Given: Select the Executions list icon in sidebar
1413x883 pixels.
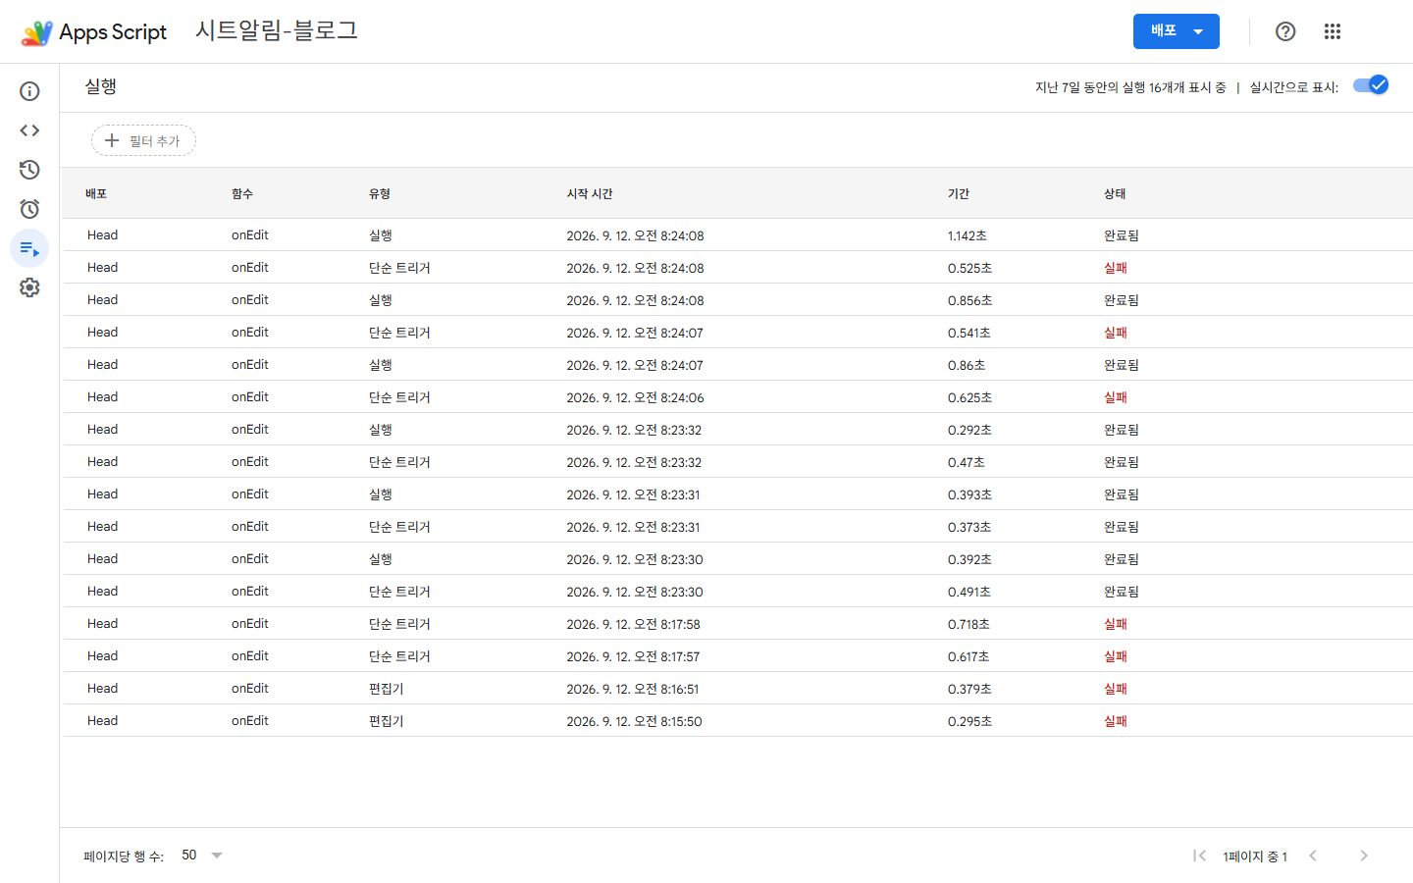Looking at the screenshot, I should [x=29, y=248].
